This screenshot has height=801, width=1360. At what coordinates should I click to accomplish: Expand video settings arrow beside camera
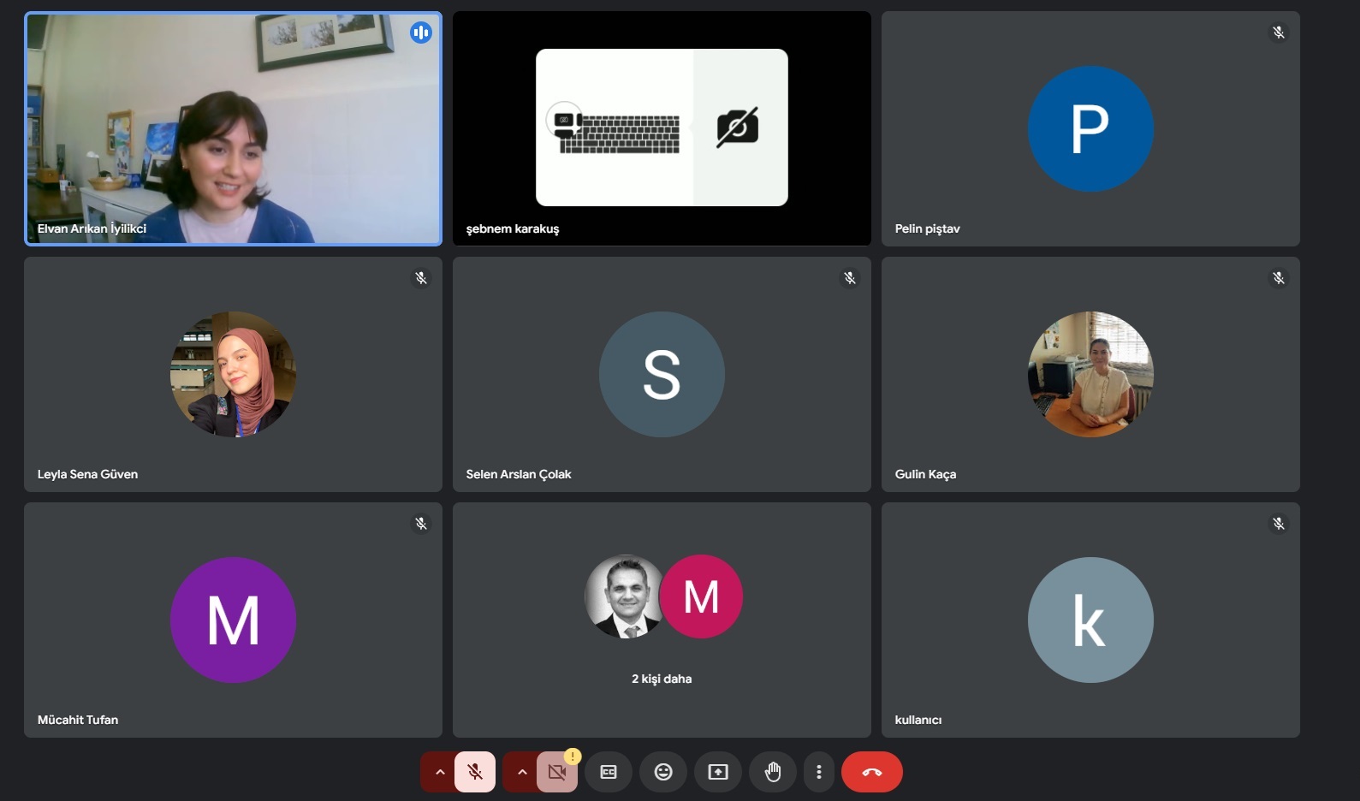pyautogui.click(x=521, y=772)
